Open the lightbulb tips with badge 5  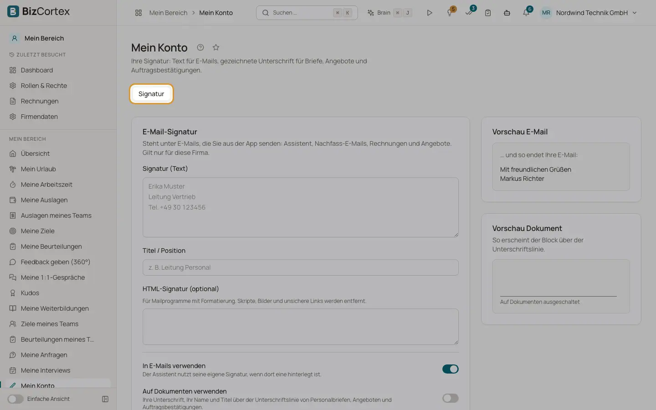[450, 12]
